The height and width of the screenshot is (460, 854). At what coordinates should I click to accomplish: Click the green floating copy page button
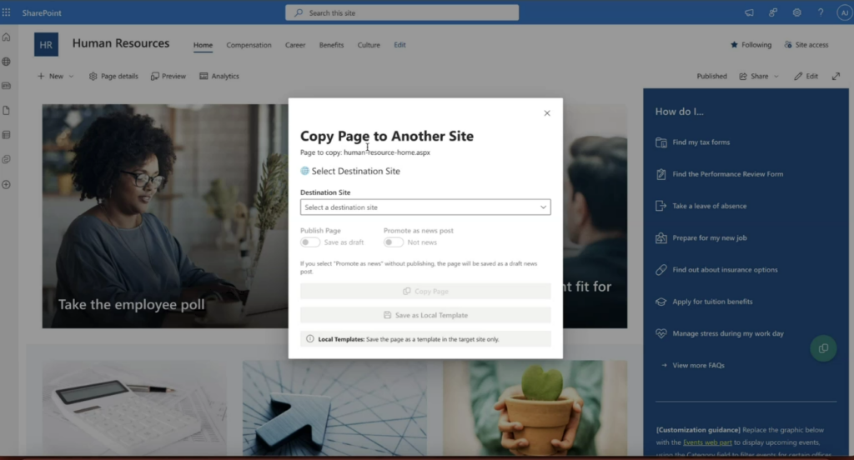(x=823, y=348)
